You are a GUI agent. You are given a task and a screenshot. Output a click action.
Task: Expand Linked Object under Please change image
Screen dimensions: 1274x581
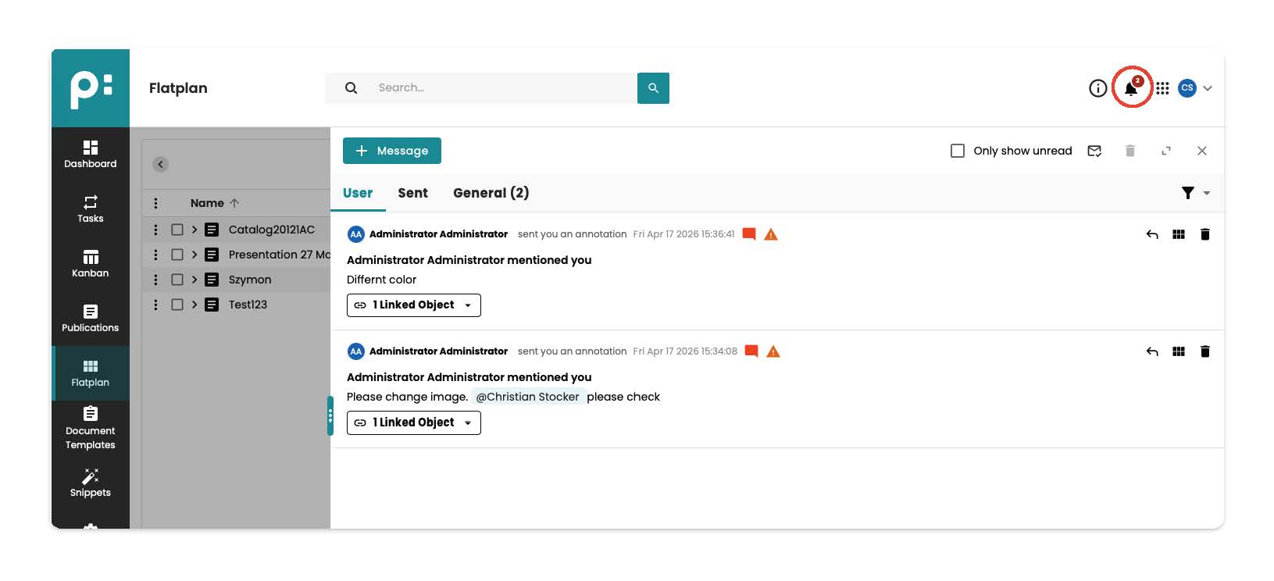click(x=414, y=422)
